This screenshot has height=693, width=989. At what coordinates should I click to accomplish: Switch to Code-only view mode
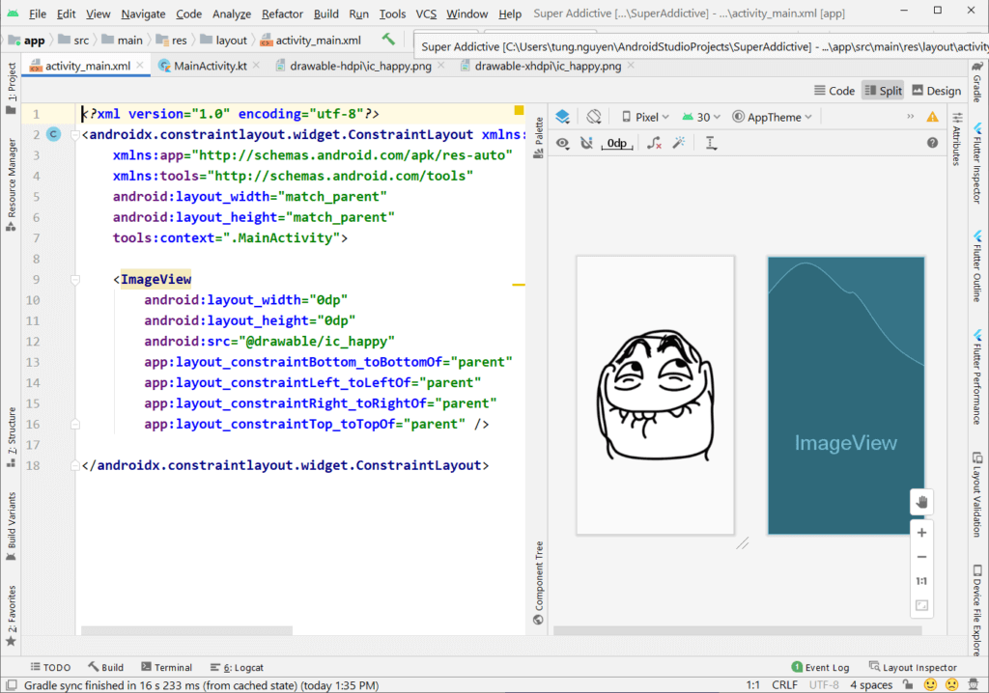pyautogui.click(x=834, y=91)
